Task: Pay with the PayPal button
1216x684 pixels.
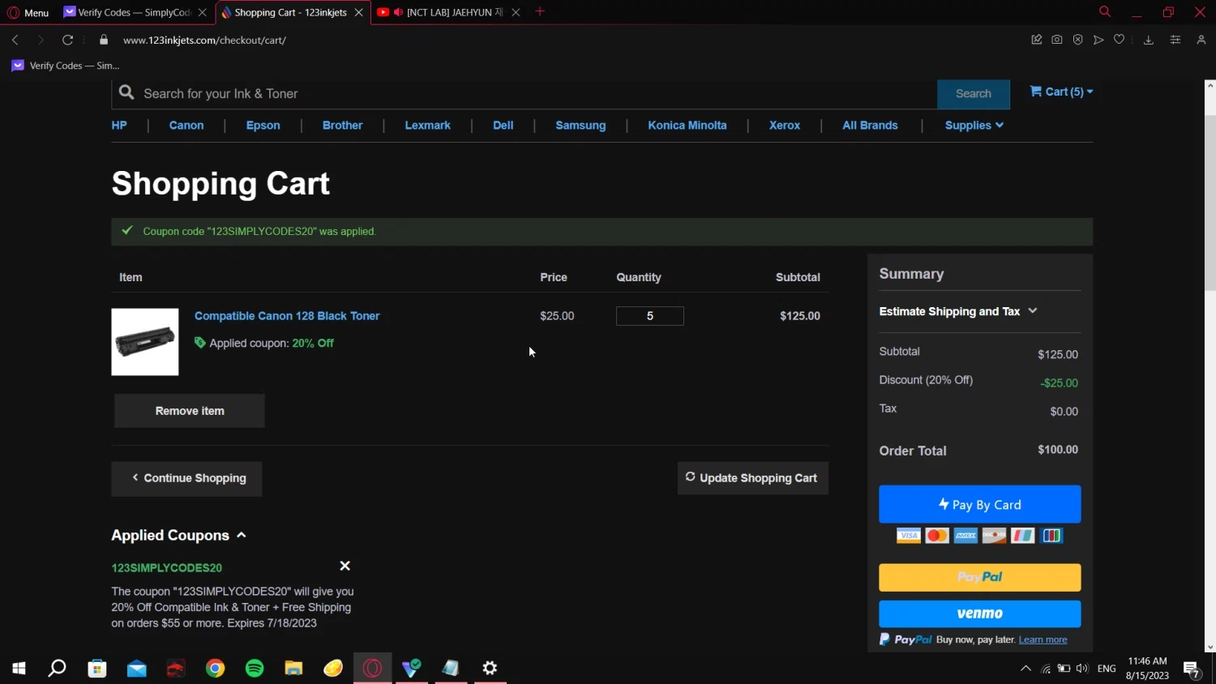Action: [980, 577]
